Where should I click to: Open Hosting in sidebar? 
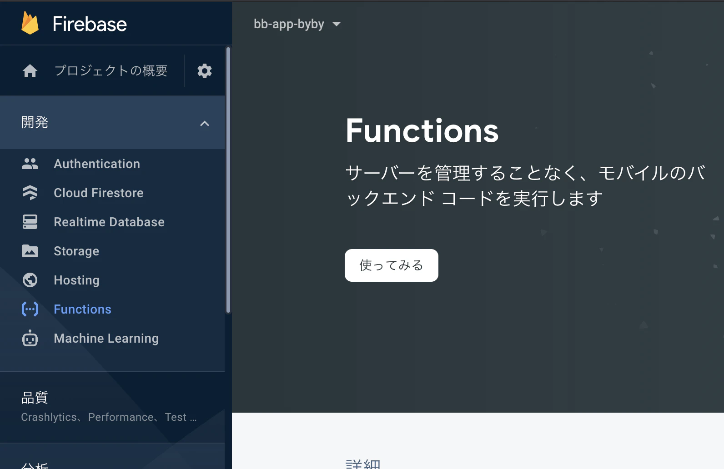[x=76, y=280]
